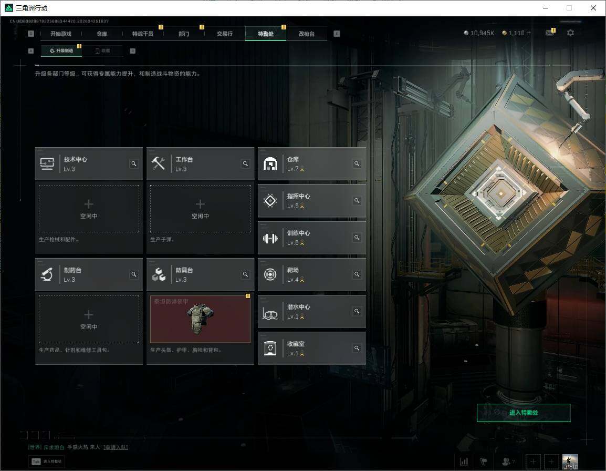This screenshot has height=471, width=606.
Task: Open the 指挥中心 magnifier details icon
Action: 357,200
